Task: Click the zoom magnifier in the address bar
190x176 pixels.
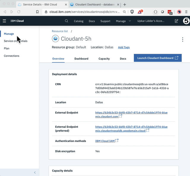Action: pos(124,12)
